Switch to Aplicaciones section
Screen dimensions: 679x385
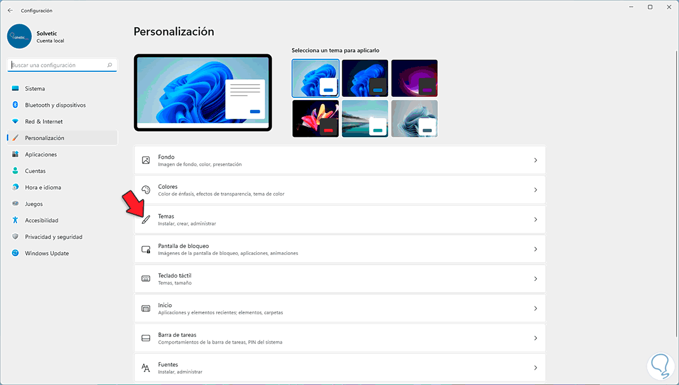62,154
